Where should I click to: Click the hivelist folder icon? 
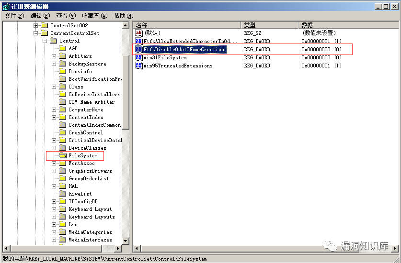tap(63, 194)
